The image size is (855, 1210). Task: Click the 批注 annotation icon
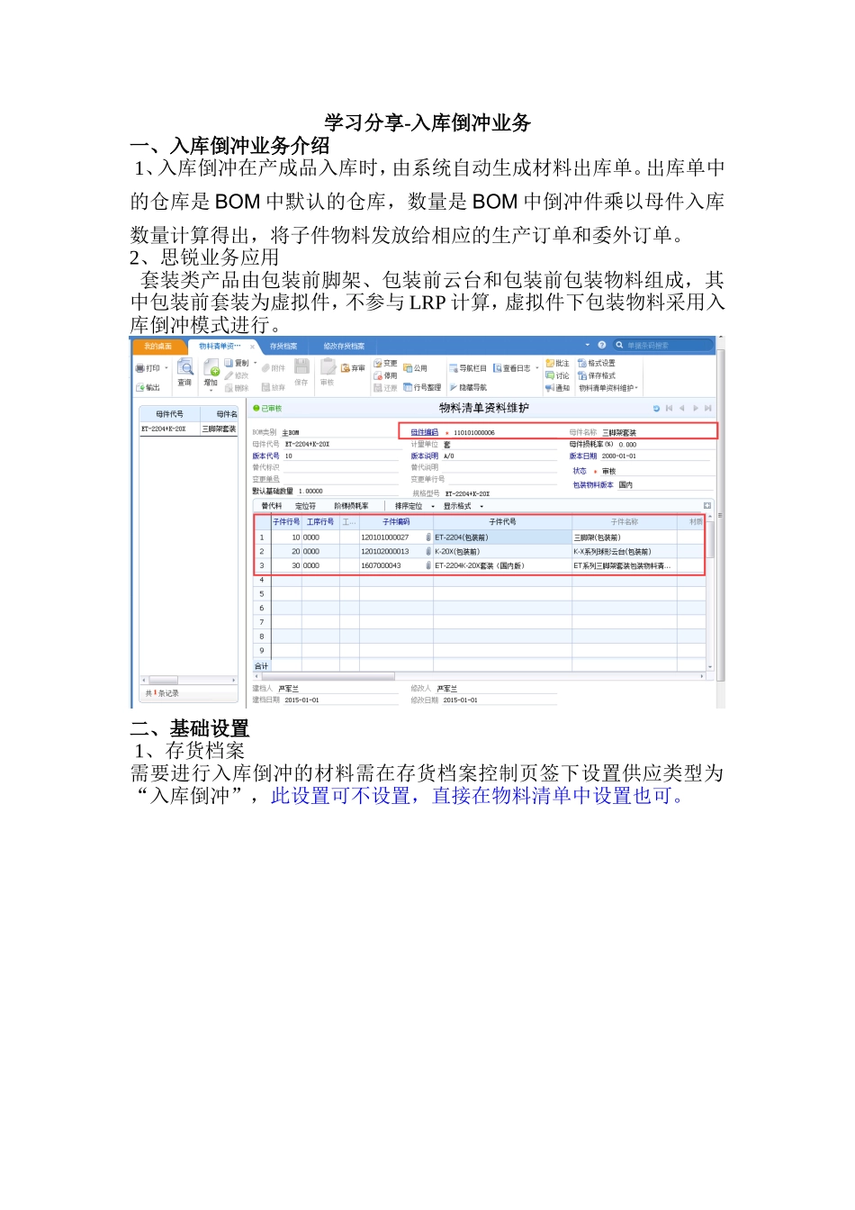(550, 363)
